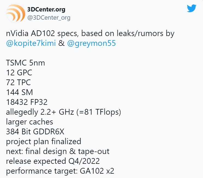The width and height of the screenshot is (203, 178).
Task: Click the 'performance target: GA102 x2' line
Action: [60, 171]
